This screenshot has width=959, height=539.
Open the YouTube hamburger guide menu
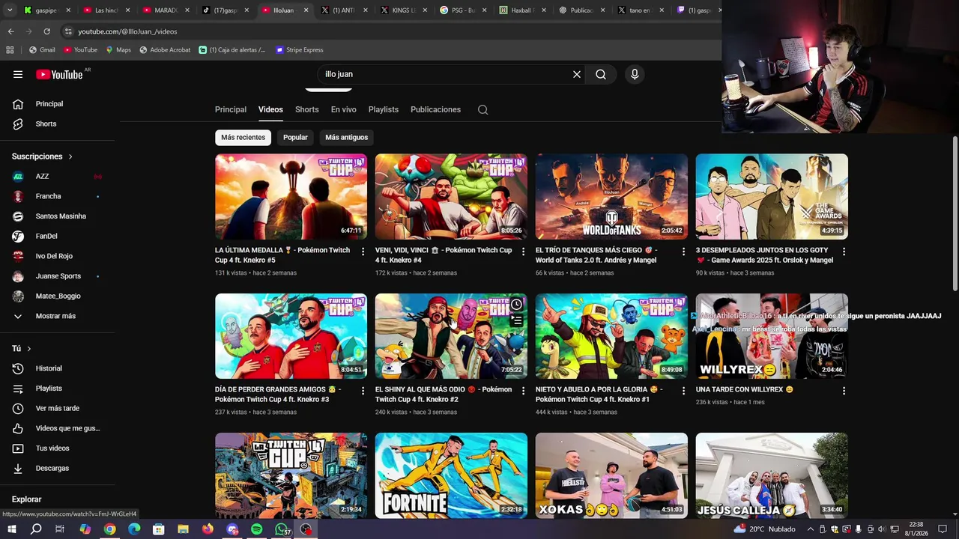pos(18,74)
